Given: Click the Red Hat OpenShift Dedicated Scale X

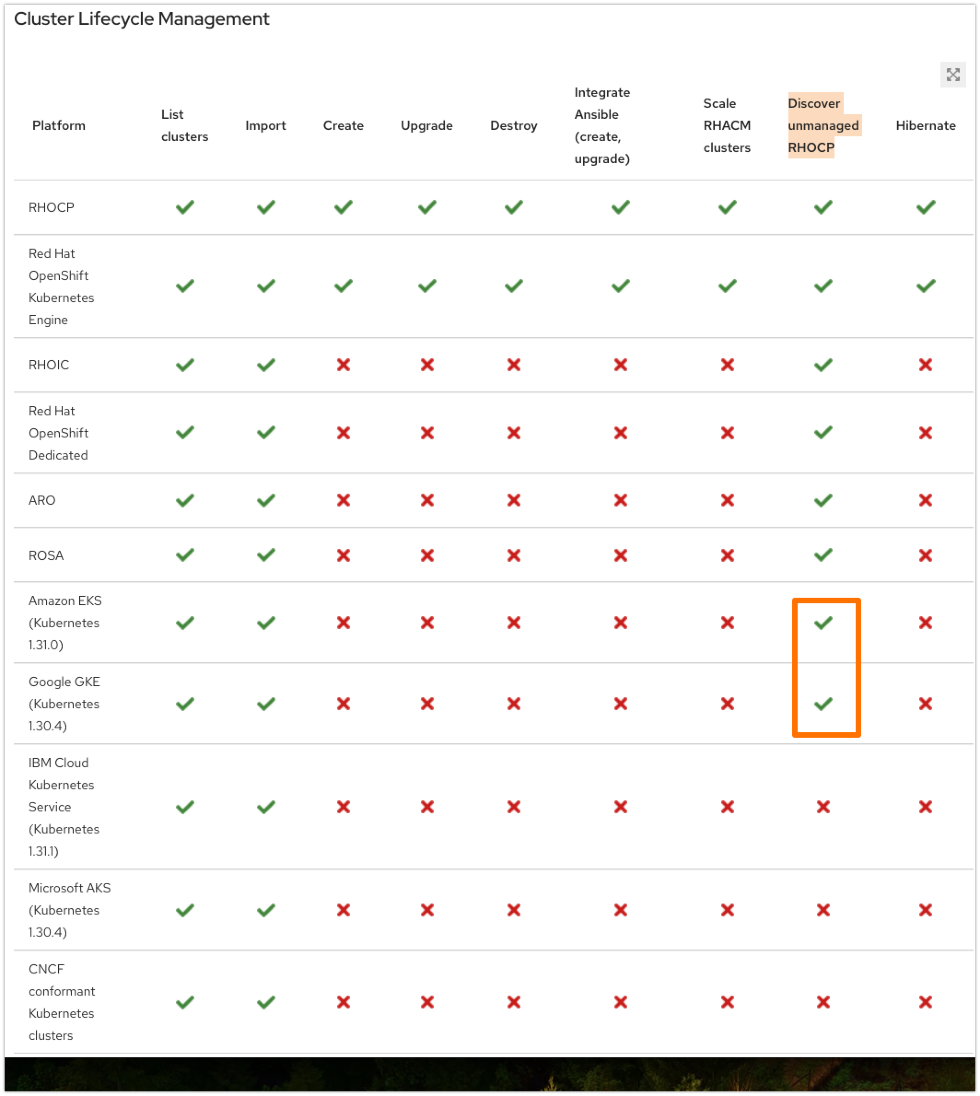Looking at the screenshot, I should 727,433.
